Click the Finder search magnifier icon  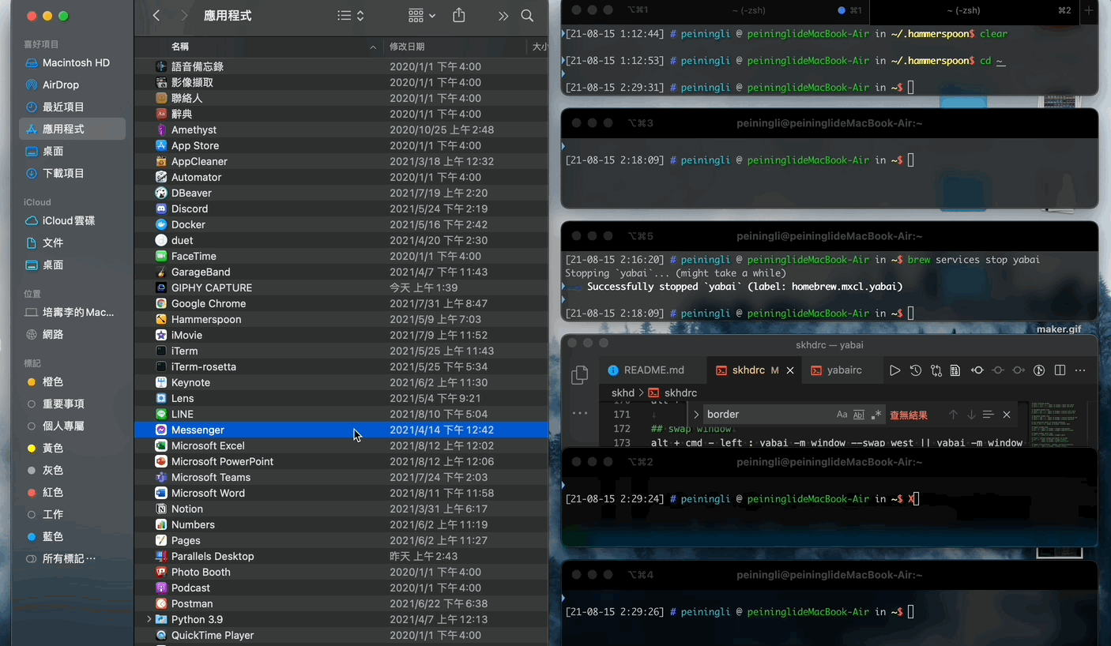(x=527, y=16)
